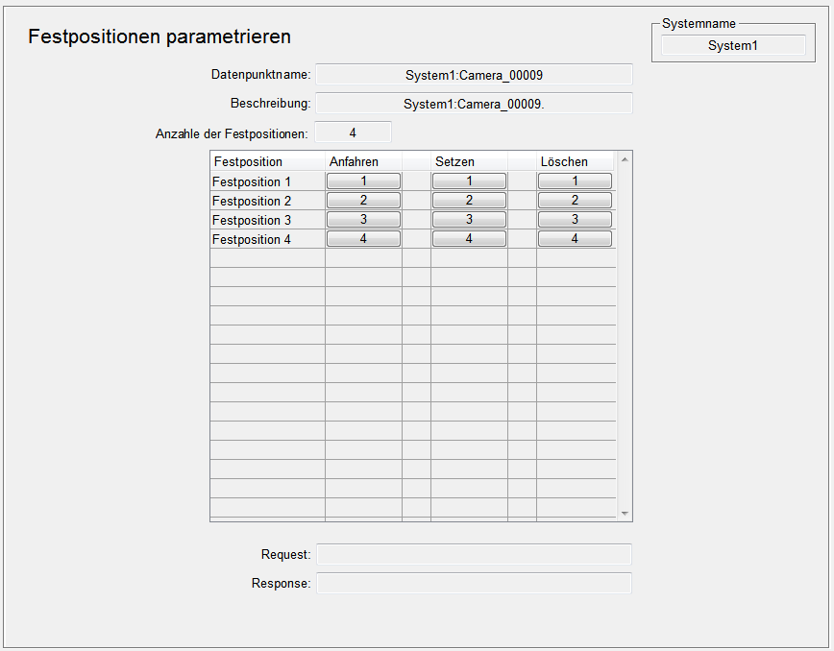Set Festposition 2 using Setzen button
The image size is (834, 651).
(469, 201)
